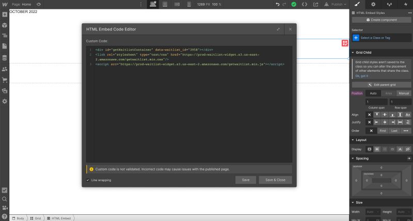Click inside the custom code text area
Viewport: 413px width, 221px height.
[x=189, y=104]
